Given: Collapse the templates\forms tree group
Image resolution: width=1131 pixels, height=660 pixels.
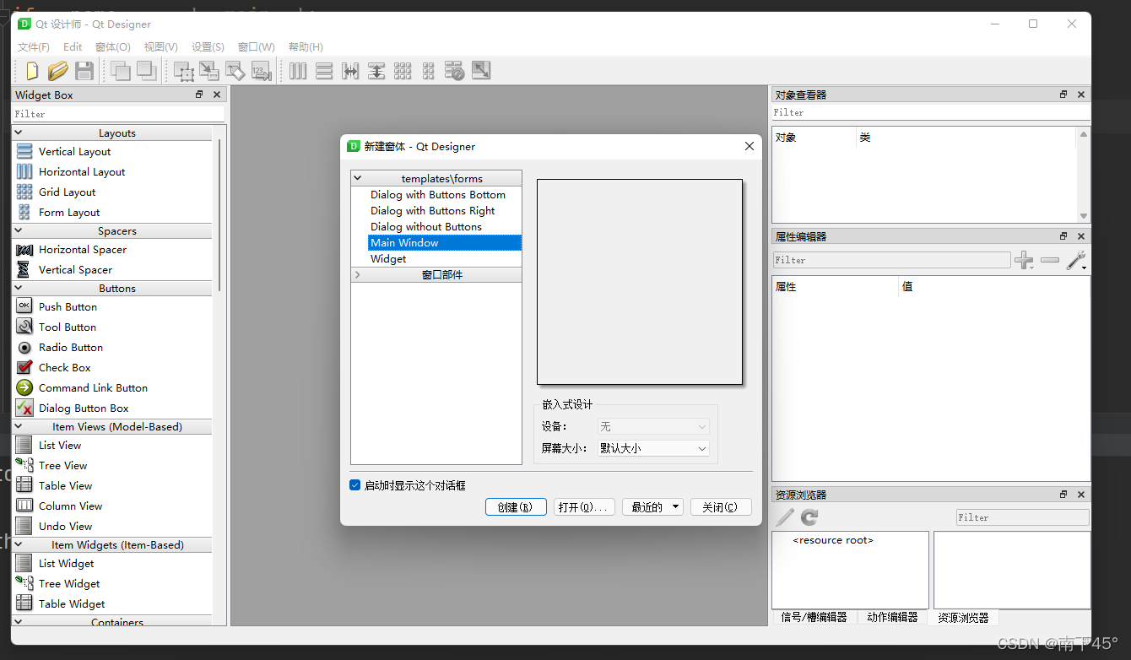Looking at the screenshot, I should pyautogui.click(x=357, y=178).
